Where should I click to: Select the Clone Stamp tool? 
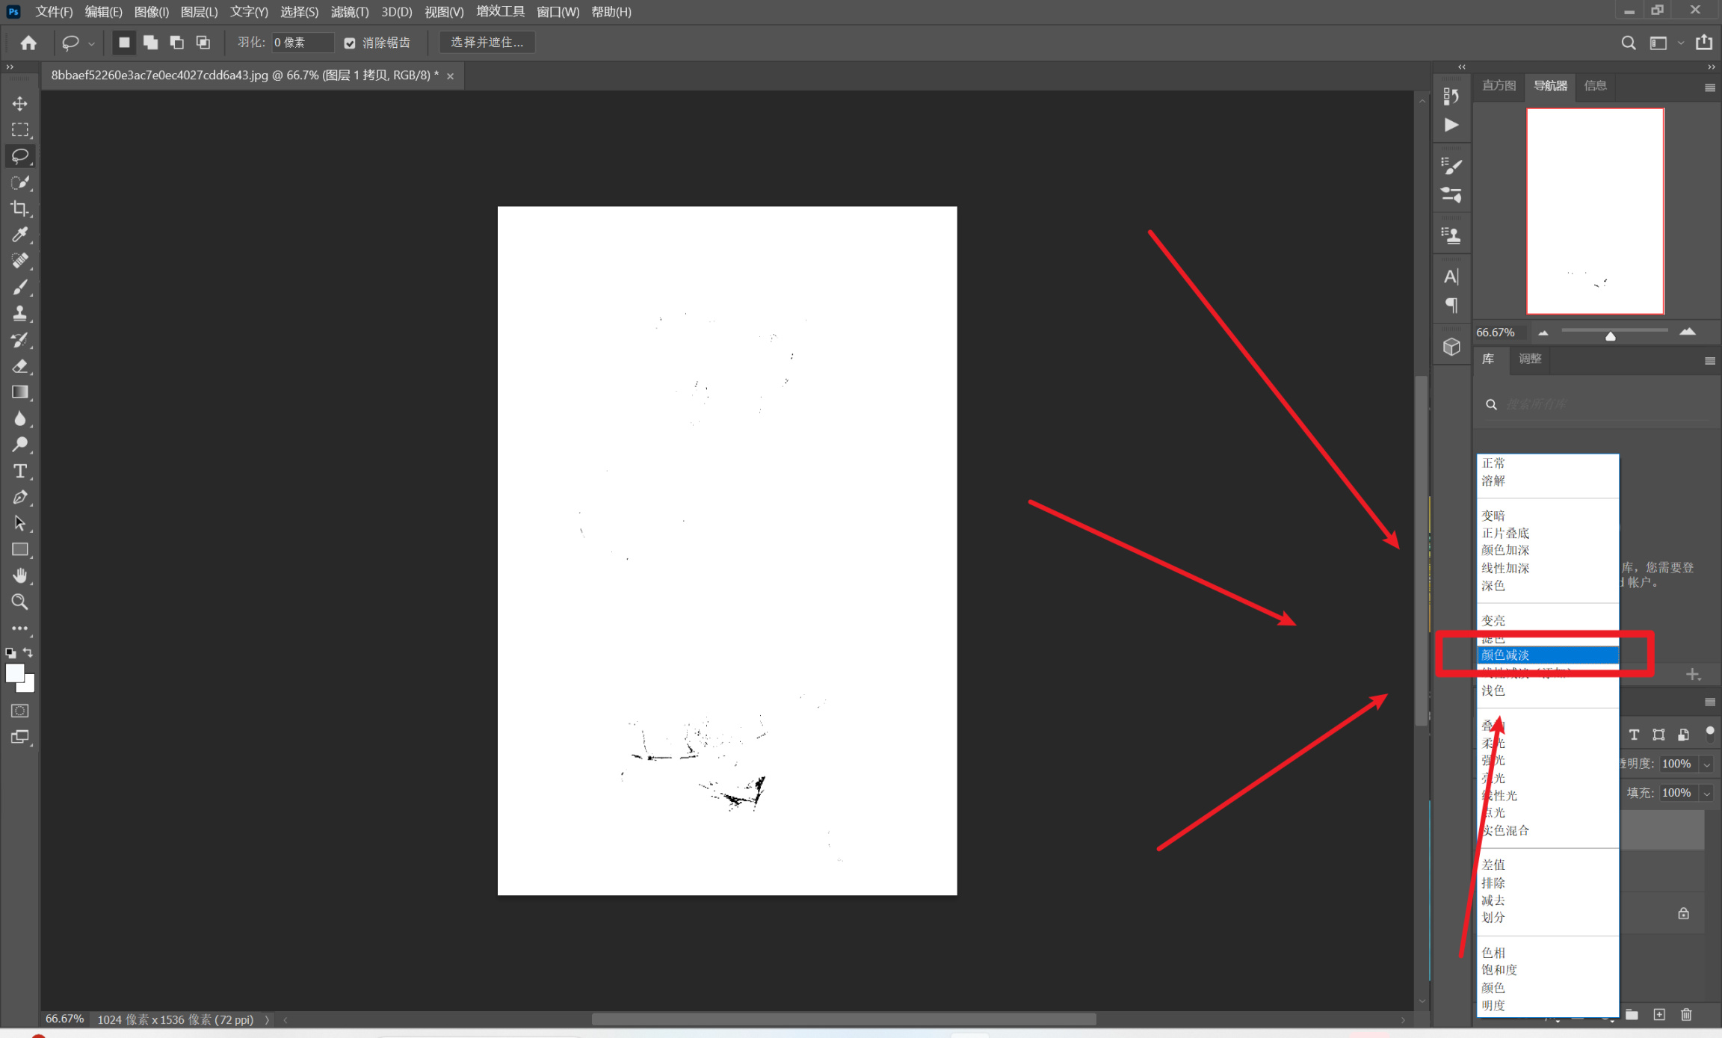(x=20, y=313)
